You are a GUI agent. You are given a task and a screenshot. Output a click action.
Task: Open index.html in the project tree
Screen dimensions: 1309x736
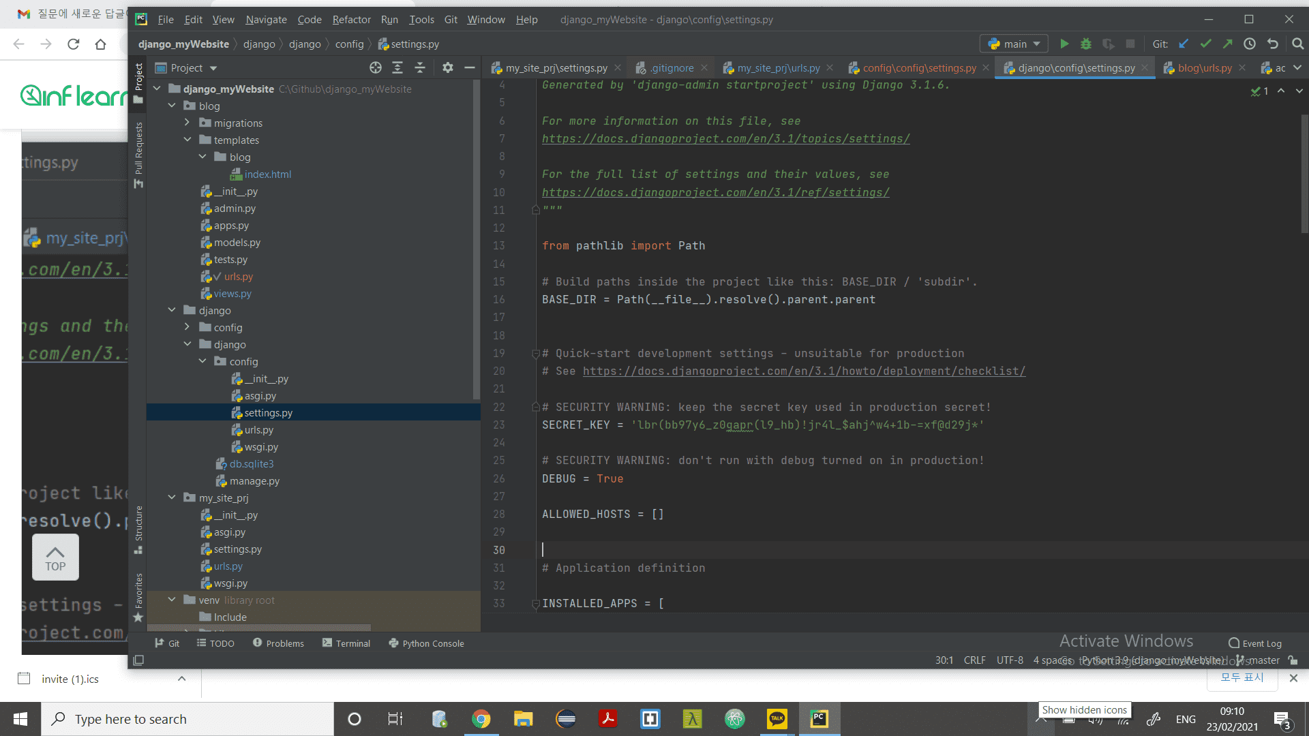(x=267, y=174)
